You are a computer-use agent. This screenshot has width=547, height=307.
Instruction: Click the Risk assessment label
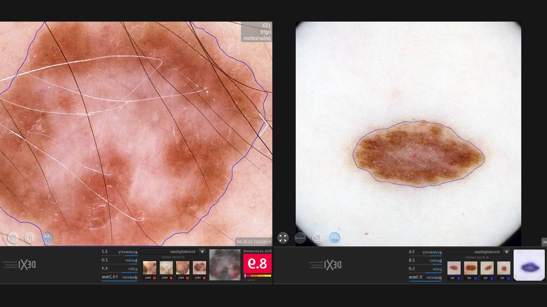pos(258,251)
